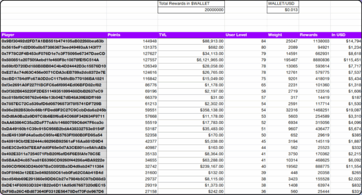Screen dimensions: 362x195
Task: Select the Total Rewards value 20000000 cell
Action: coord(191,10)
